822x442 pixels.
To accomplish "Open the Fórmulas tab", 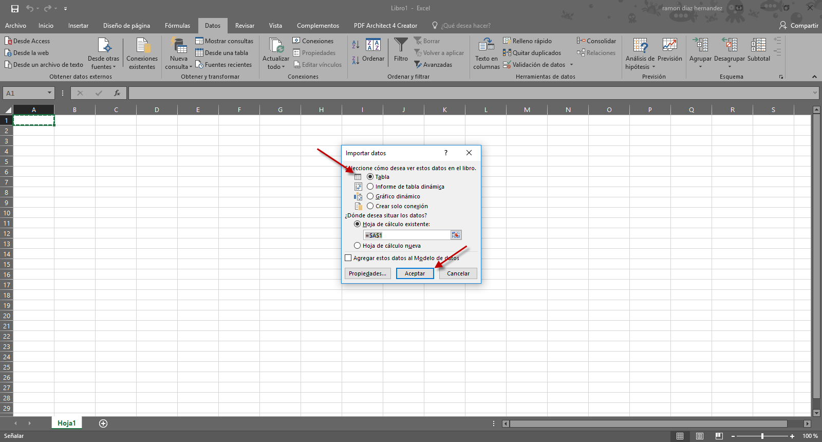I will pyautogui.click(x=177, y=26).
